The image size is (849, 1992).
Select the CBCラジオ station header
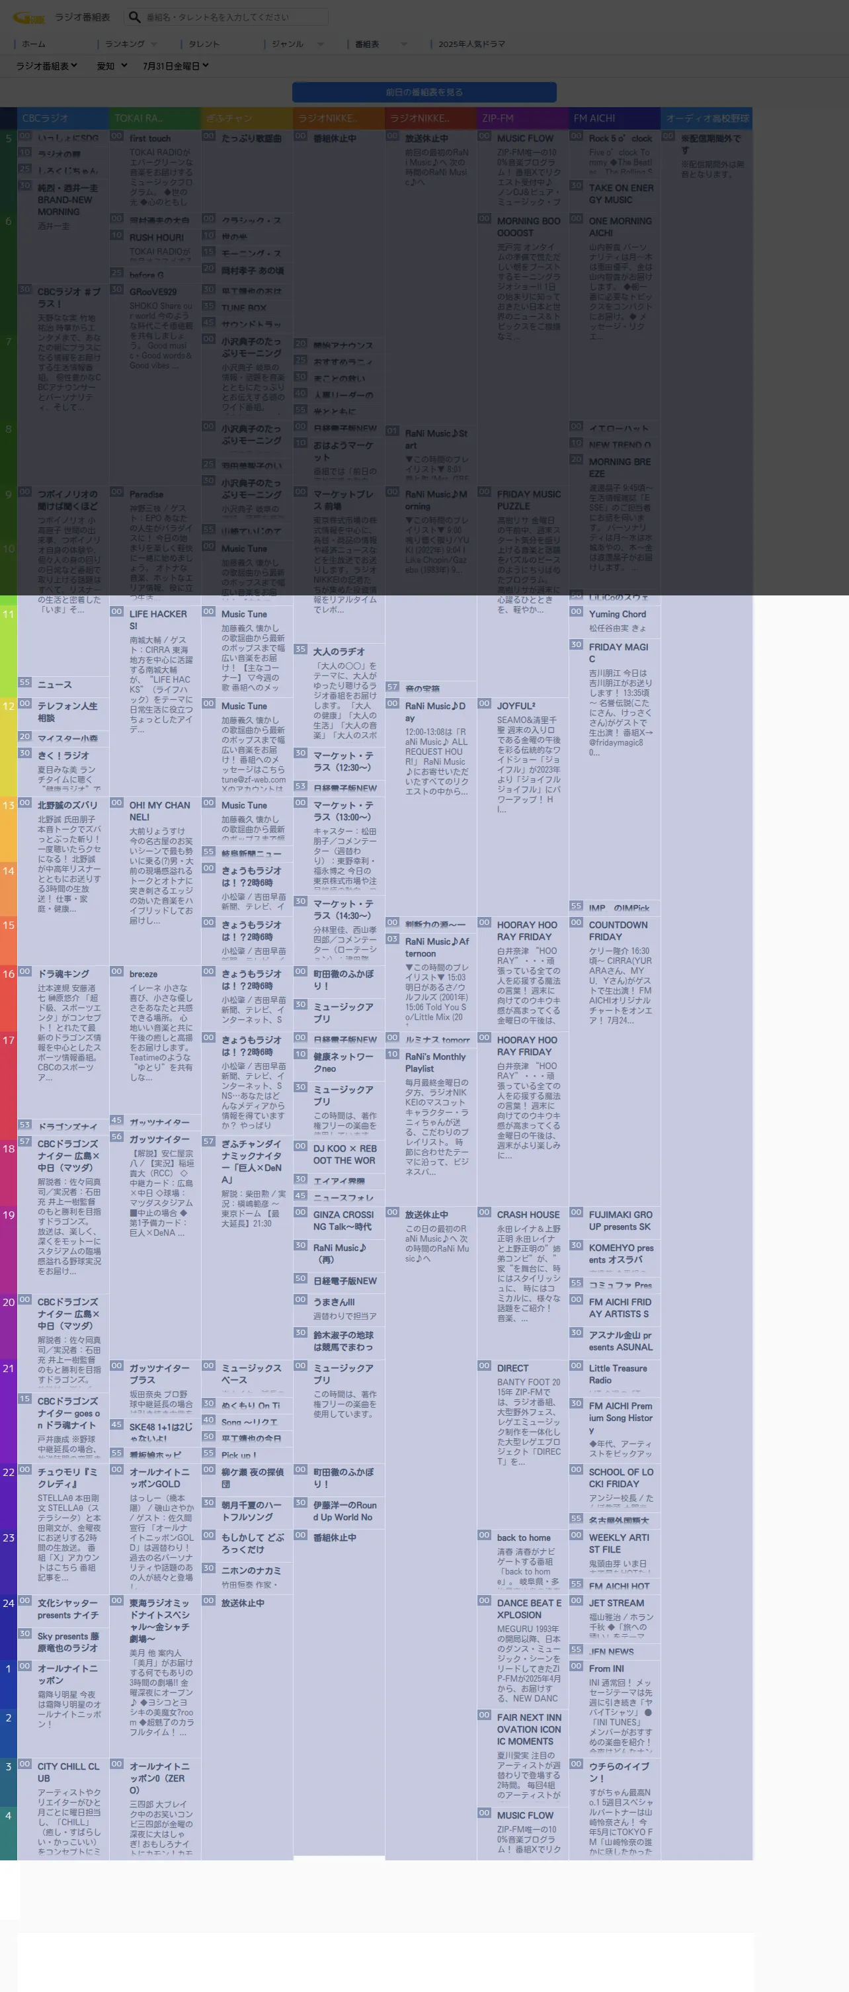tap(63, 118)
